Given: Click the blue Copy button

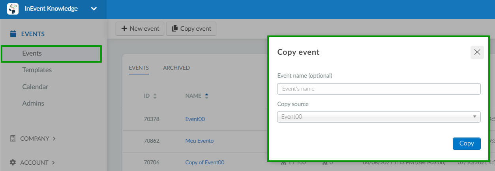Looking at the screenshot, I should [467, 143].
